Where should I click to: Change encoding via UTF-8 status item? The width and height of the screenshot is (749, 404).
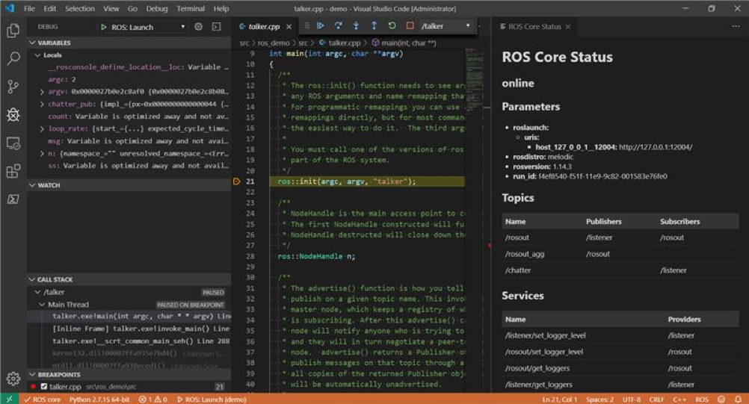632,400
